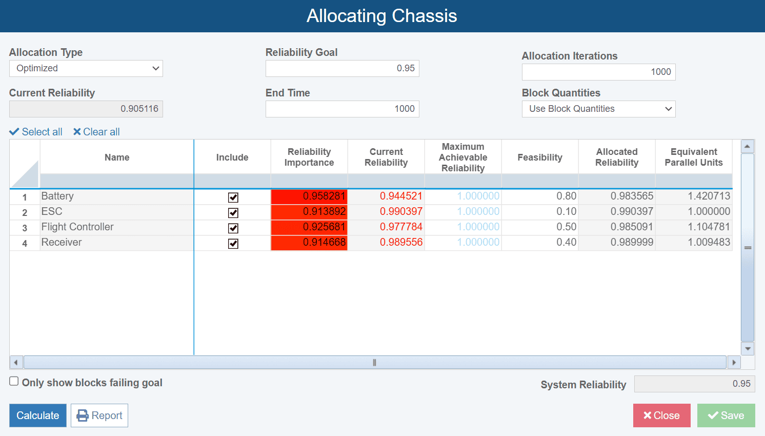The width and height of the screenshot is (765, 436).
Task: Click into the Reliability Goal input field
Action: pyautogui.click(x=342, y=68)
